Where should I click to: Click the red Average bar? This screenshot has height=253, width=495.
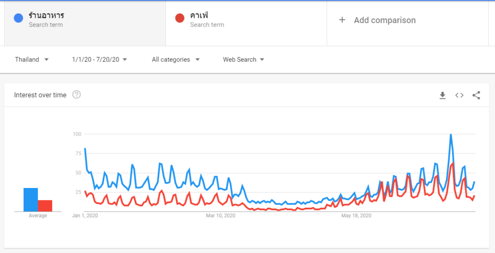(45, 205)
